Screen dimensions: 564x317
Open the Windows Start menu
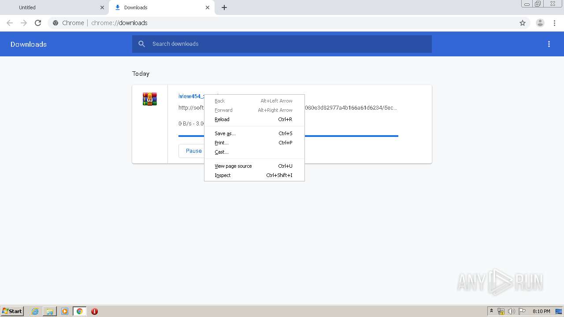click(12, 311)
